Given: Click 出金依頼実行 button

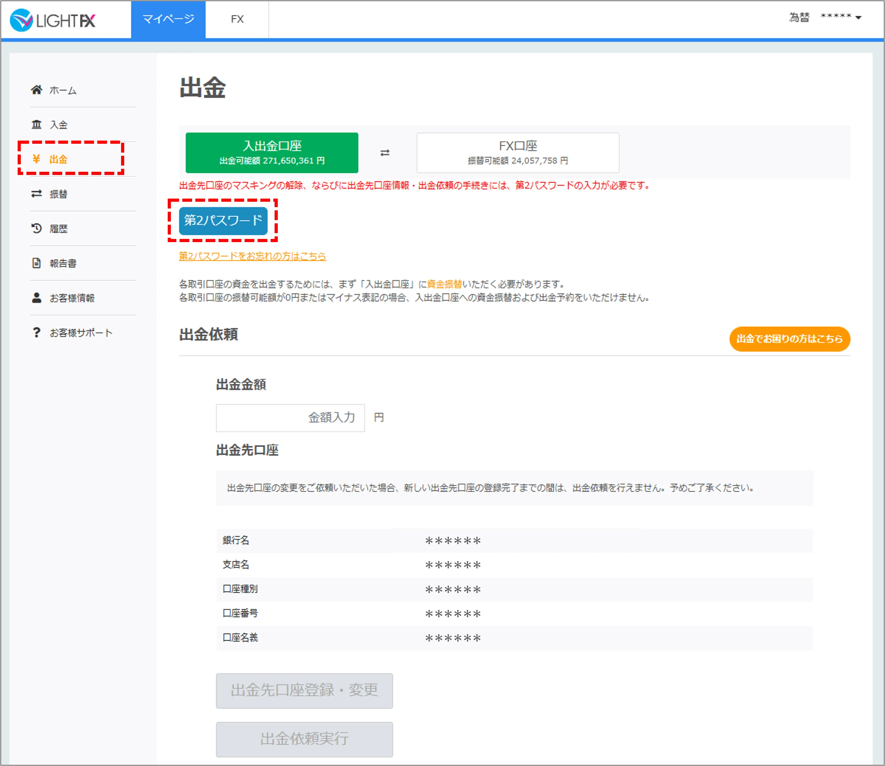Looking at the screenshot, I should click(304, 739).
